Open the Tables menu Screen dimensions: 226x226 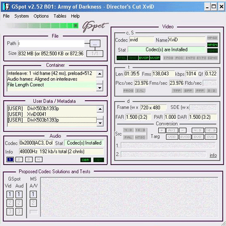point(60,16)
